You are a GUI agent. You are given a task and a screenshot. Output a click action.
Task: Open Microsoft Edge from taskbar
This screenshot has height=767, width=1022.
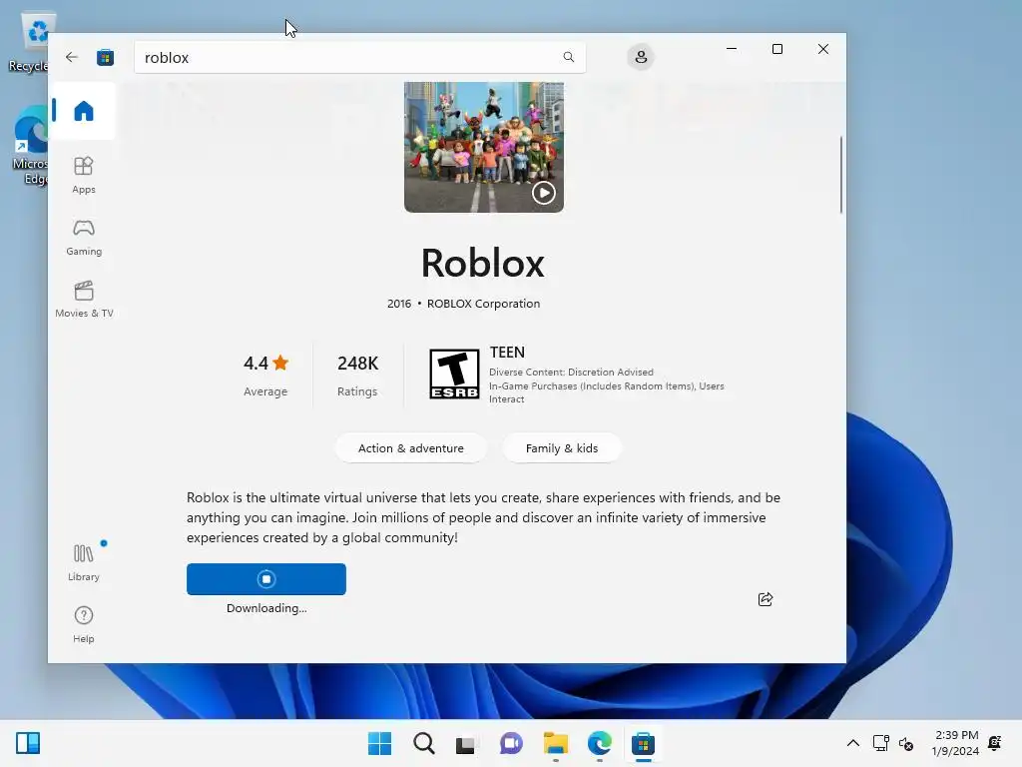tap(599, 743)
